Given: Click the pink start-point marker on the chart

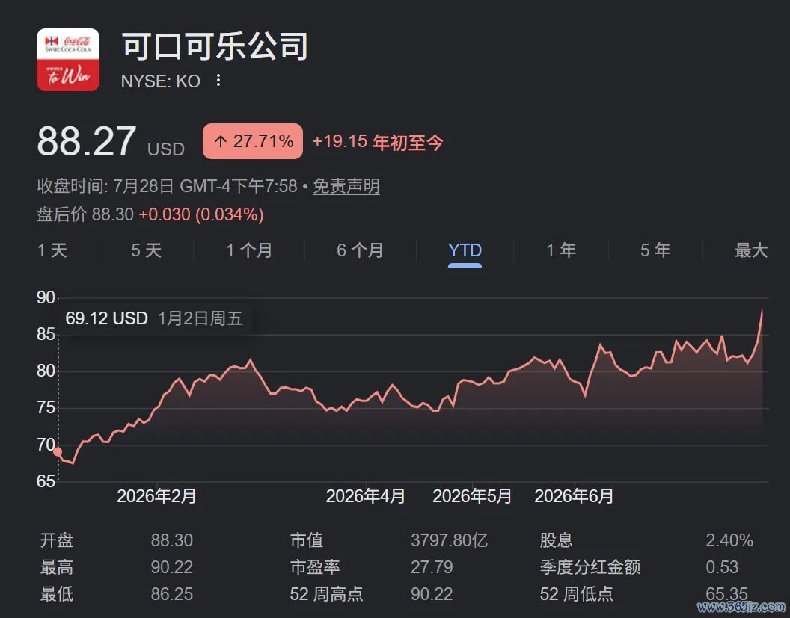Looking at the screenshot, I should 58,451.
